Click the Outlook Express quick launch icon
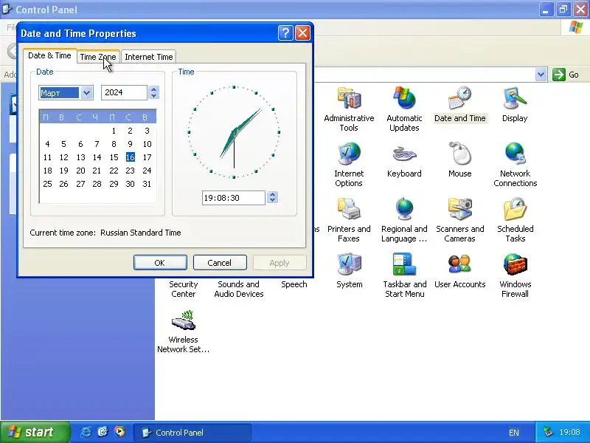The width and height of the screenshot is (590, 443). (103, 432)
